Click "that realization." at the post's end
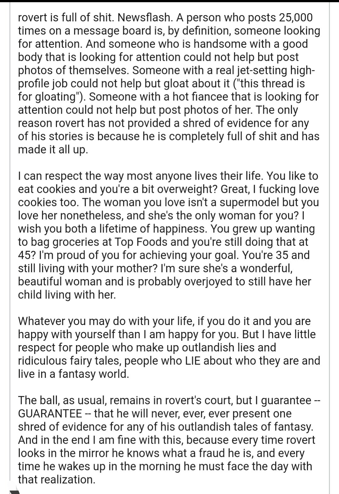 point(57,480)
